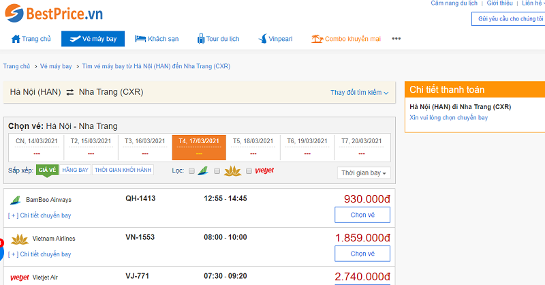This screenshot has height=285, width=545.
Task: Select the T7, 20/03/2021 date tab
Action: (362, 147)
